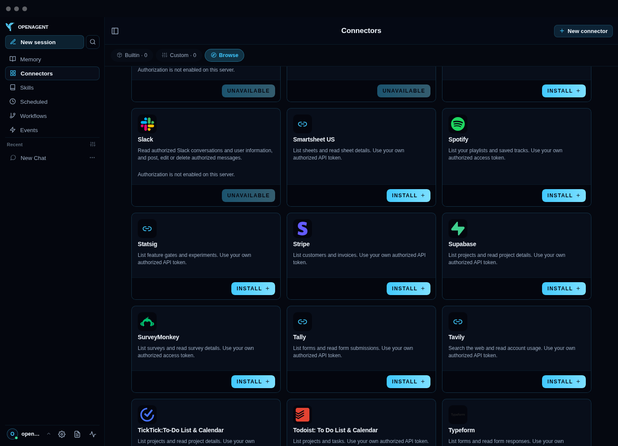Open settings gear icon in footer

click(62, 434)
